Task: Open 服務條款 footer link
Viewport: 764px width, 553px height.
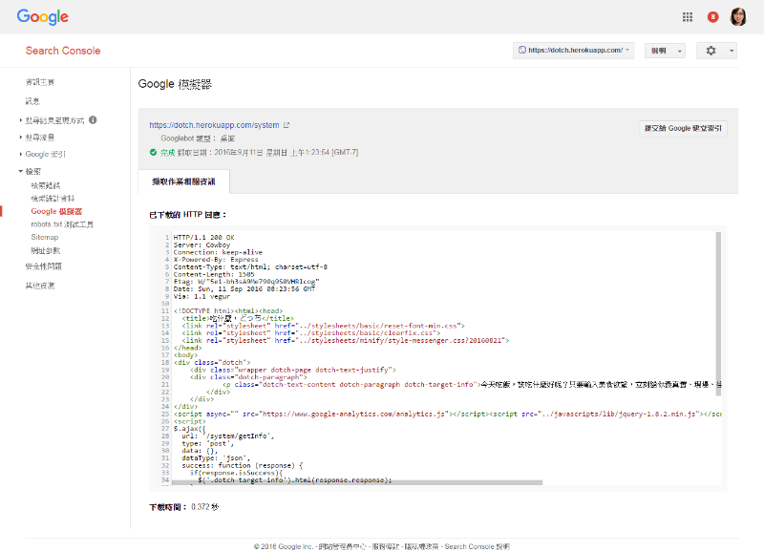Action: click(386, 546)
